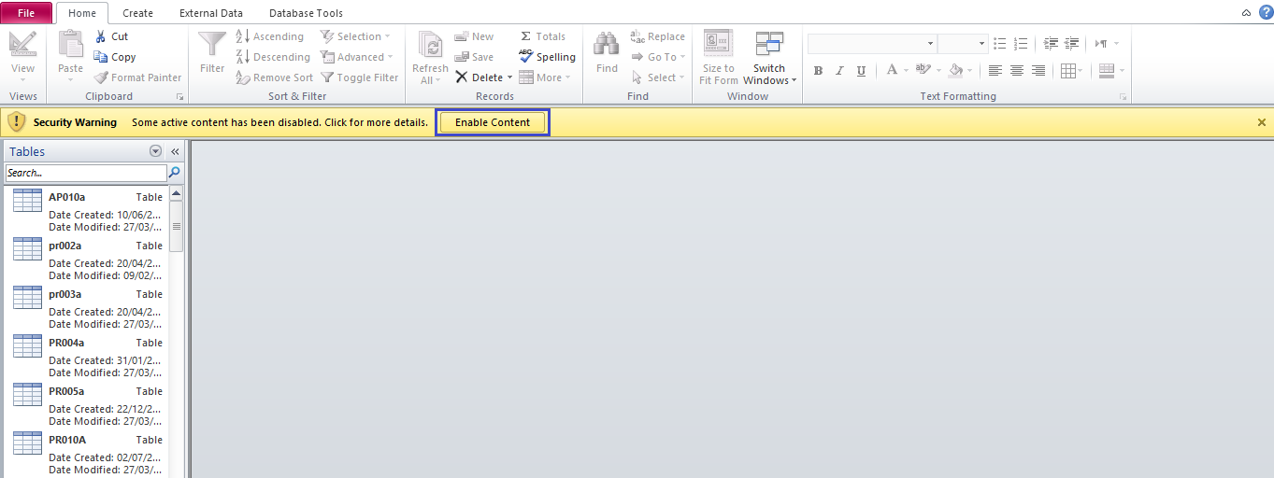The height and width of the screenshot is (478, 1274).
Task: Toggle Underline text formatting
Action: coord(861,71)
